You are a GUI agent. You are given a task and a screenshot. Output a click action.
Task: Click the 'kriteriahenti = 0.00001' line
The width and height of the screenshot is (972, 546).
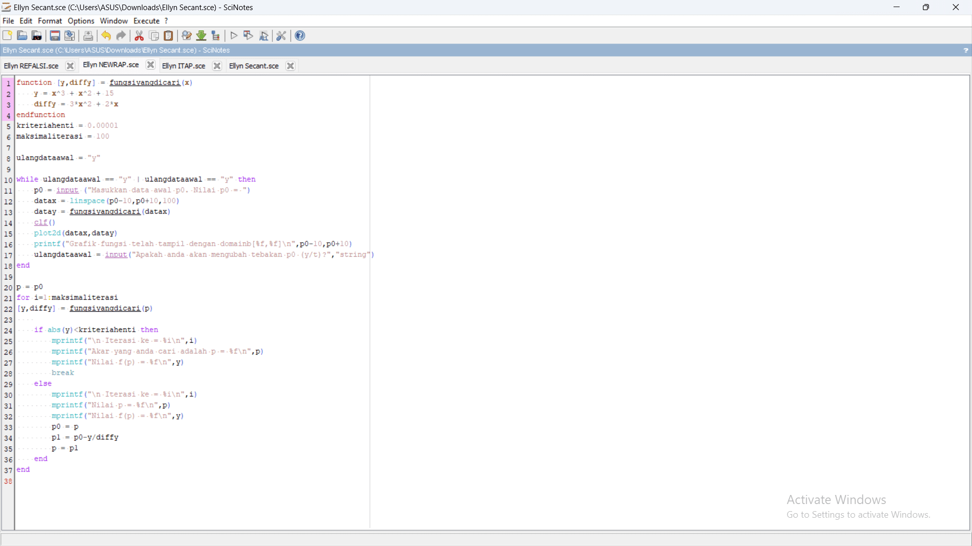tap(67, 125)
